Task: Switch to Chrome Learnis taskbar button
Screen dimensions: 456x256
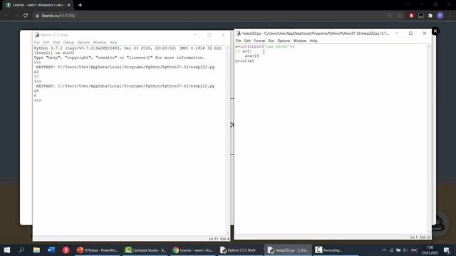Action: point(193,250)
